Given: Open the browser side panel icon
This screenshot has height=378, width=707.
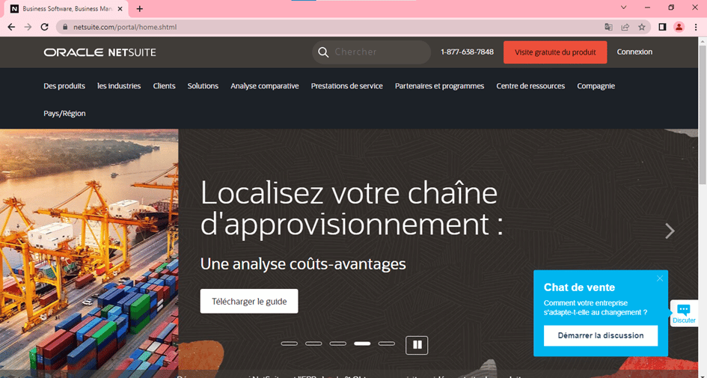Looking at the screenshot, I should [x=662, y=27].
